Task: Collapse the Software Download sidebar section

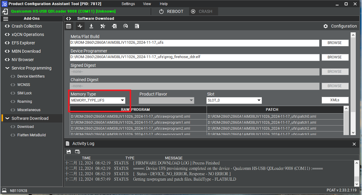Action: click(7, 118)
